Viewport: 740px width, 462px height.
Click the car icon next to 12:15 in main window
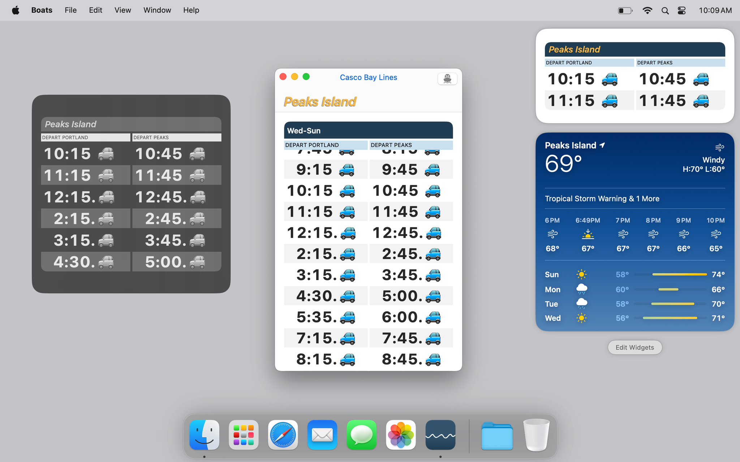click(x=348, y=233)
